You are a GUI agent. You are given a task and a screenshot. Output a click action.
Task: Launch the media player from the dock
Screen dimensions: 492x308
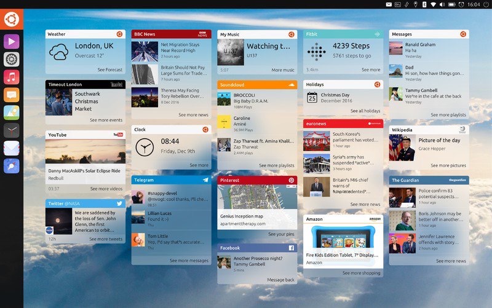click(12, 41)
